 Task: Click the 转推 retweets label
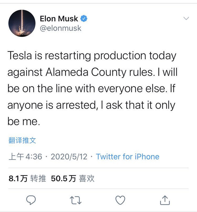pos(38,178)
